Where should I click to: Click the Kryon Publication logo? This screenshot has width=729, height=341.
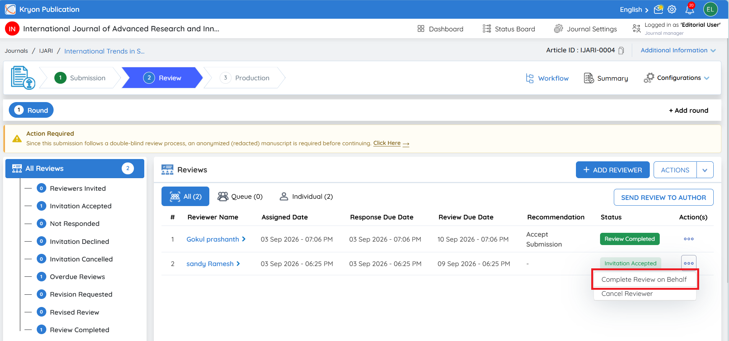click(10, 9)
